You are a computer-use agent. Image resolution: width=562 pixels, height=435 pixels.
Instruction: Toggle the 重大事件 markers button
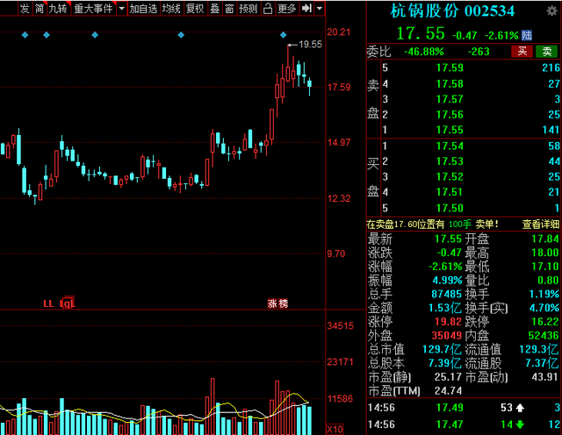(x=93, y=8)
